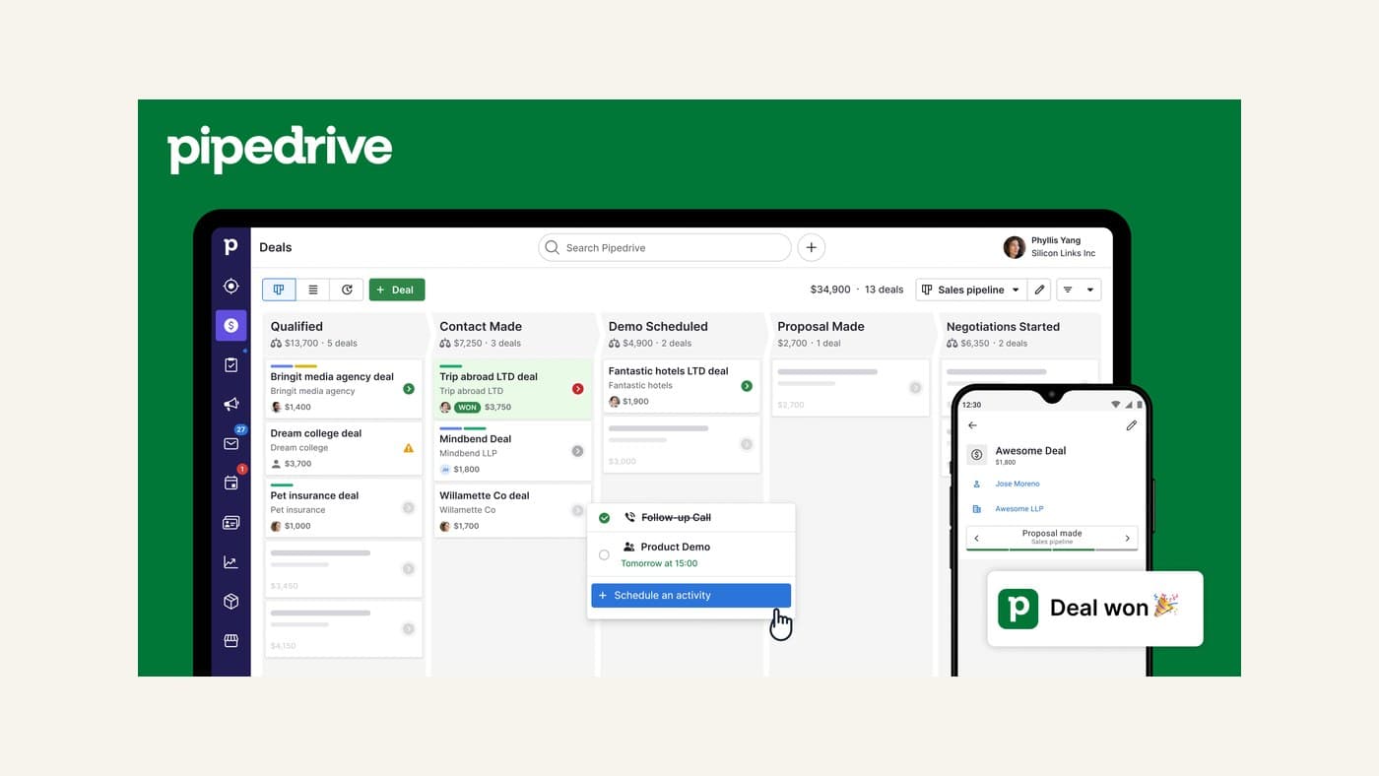Click the Silicon Links Inc company name
The image size is (1379, 776).
[x=1063, y=253]
